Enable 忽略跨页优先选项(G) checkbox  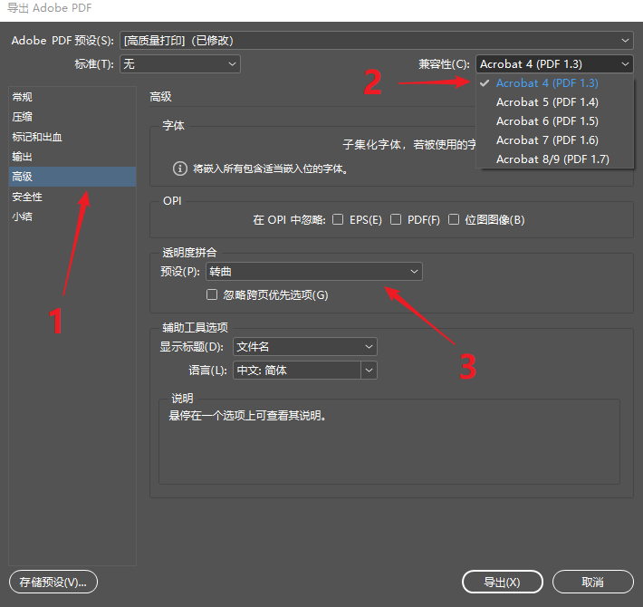(212, 294)
